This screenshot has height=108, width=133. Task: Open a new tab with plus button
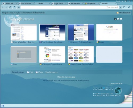(x=119, y=3)
